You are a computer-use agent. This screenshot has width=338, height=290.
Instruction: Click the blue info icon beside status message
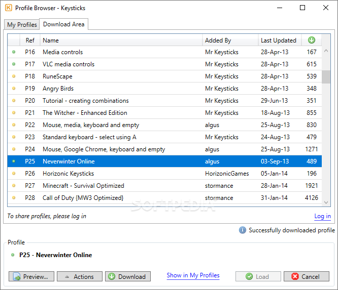pos(242,230)
